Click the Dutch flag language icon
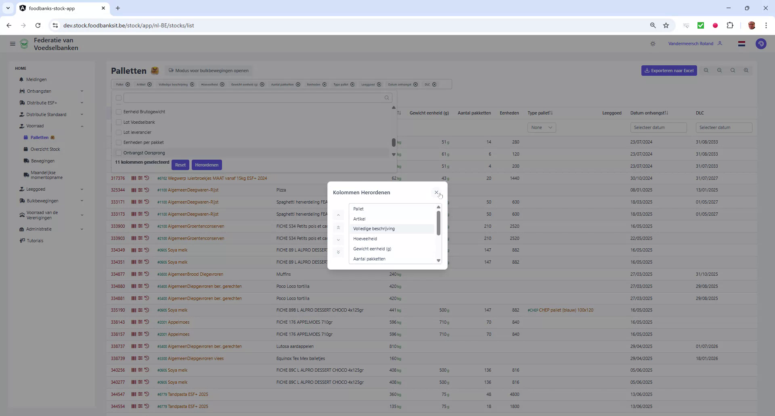775x416 pixels. [742, 44]
